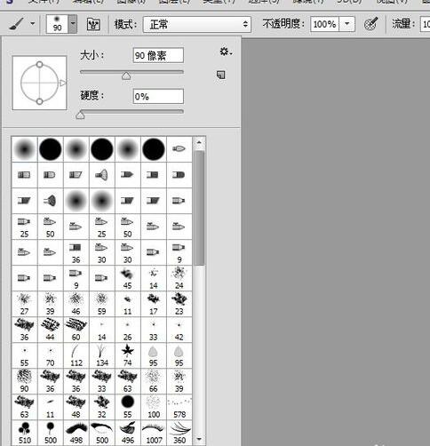The width and height of the screenshot is (430, 446).
Task: Toggle the Brush panel icon
Action: (93, 24)
